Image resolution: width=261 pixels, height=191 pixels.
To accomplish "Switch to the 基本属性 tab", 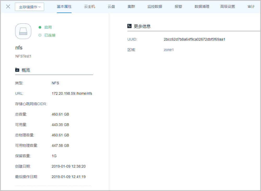I will [64, 7].
